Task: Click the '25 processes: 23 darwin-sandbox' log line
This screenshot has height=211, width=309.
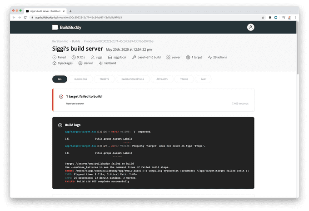Action: click(101, 178)
